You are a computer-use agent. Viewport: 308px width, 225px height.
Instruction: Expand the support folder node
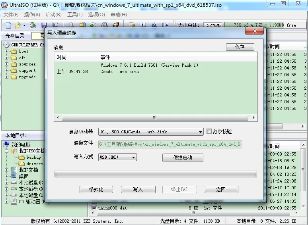coord(6,71)
